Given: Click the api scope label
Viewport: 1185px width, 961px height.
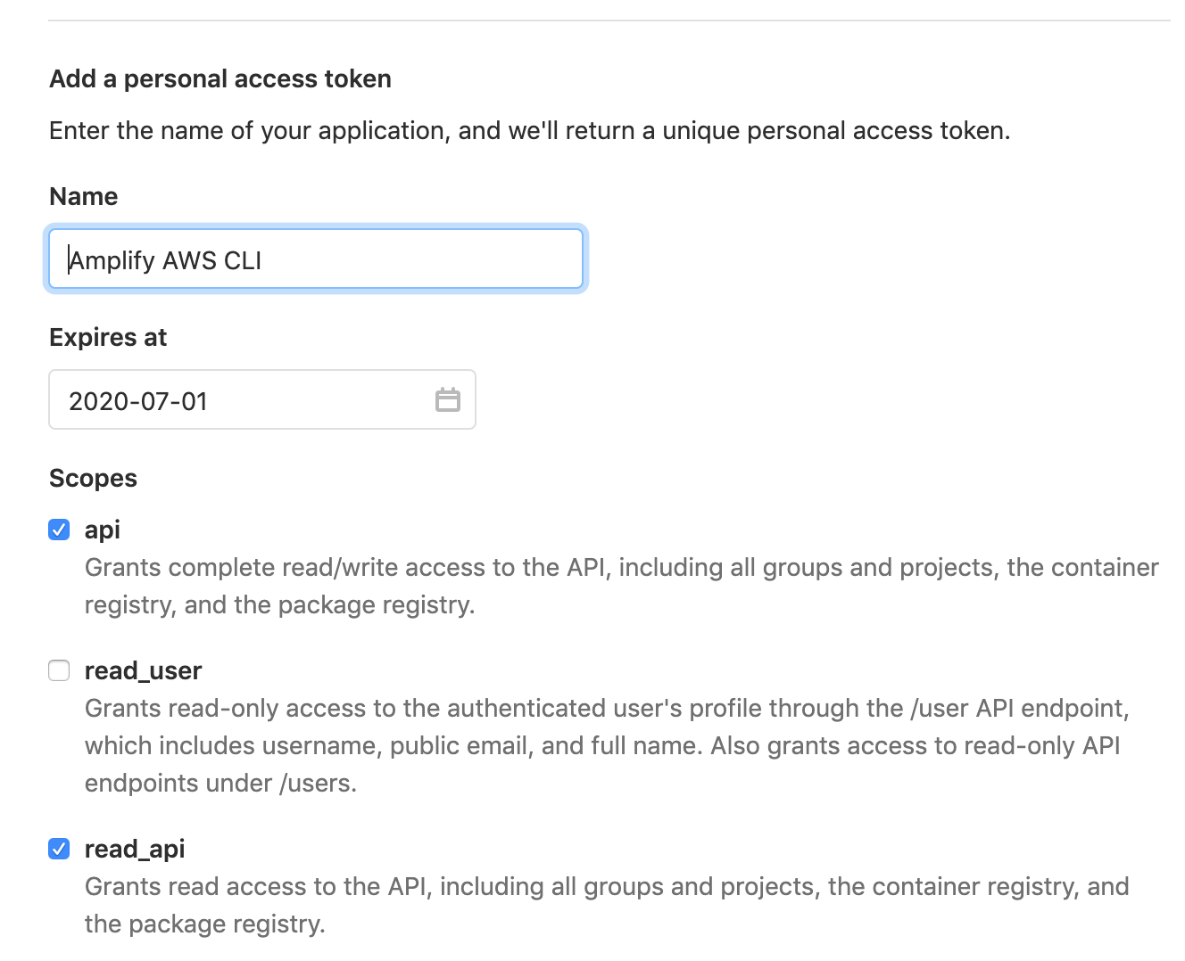Looking at the screenshot, I should click(102, 530).
